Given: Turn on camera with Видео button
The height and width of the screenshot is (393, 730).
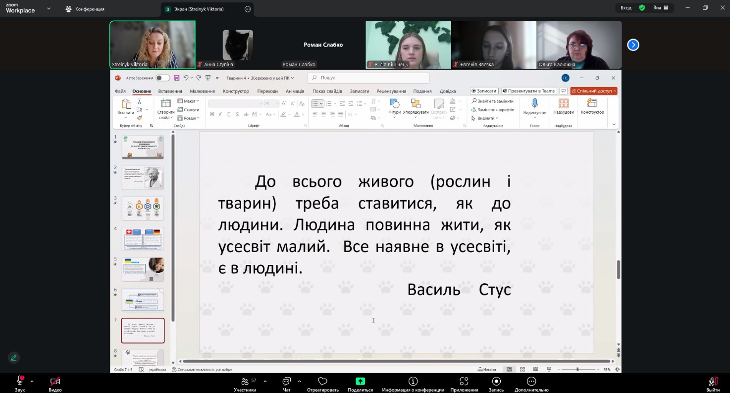Looking at the screenshot, I should pos(55,382).
